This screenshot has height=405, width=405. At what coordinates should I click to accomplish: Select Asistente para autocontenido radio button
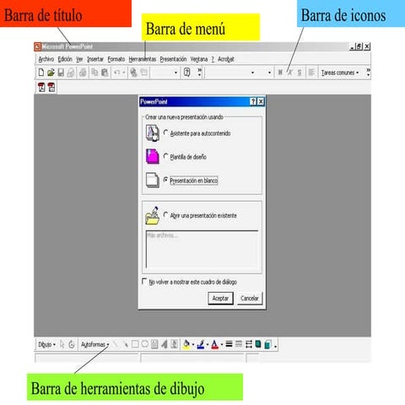[x=165, y=132]
